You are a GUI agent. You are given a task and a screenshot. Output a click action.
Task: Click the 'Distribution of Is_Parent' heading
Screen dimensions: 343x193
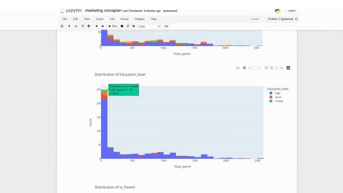coord(115,187)
